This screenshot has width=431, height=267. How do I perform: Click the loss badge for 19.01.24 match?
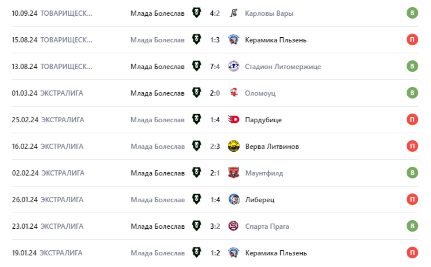[x=412, y=253]
